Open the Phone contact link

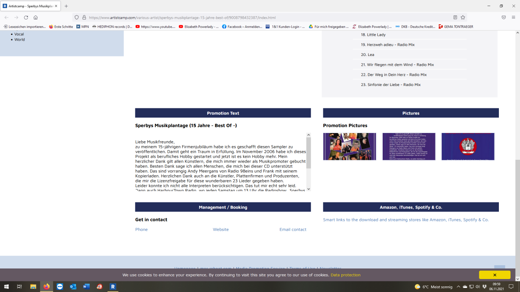pos(141,230)
